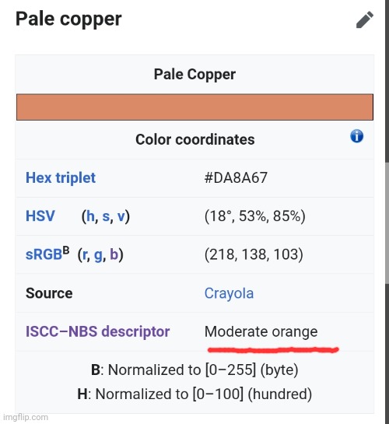Open the ISCC–NBS descriptor link
This screenshot has width=389, height=424.
[97, 331]
